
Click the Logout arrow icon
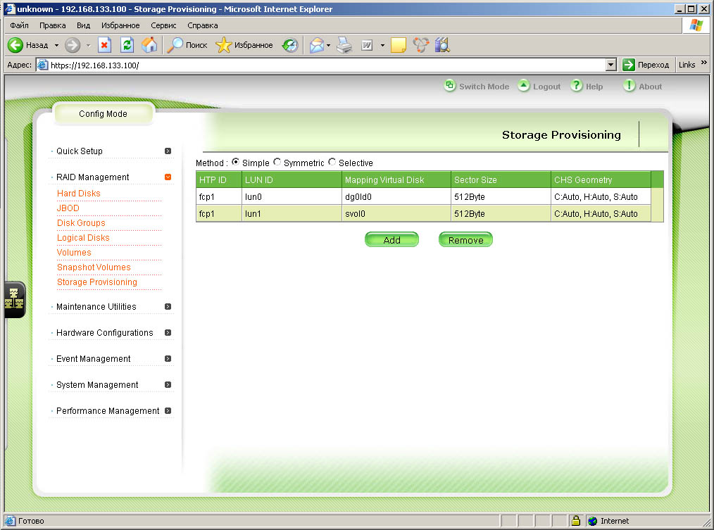[524, 85]
